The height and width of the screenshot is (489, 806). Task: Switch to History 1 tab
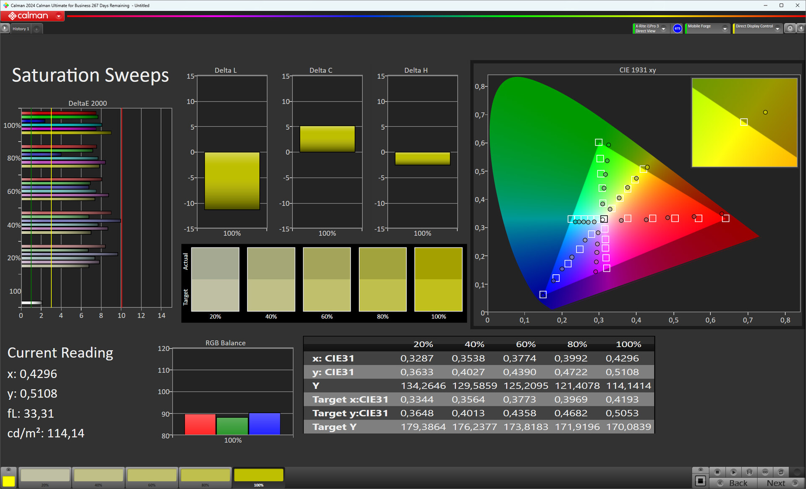coord(21,29)
